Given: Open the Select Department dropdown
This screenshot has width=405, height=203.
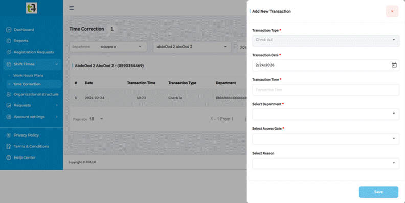Looking at the screenshot, I should pyautogui.click(x=326, y=114).
